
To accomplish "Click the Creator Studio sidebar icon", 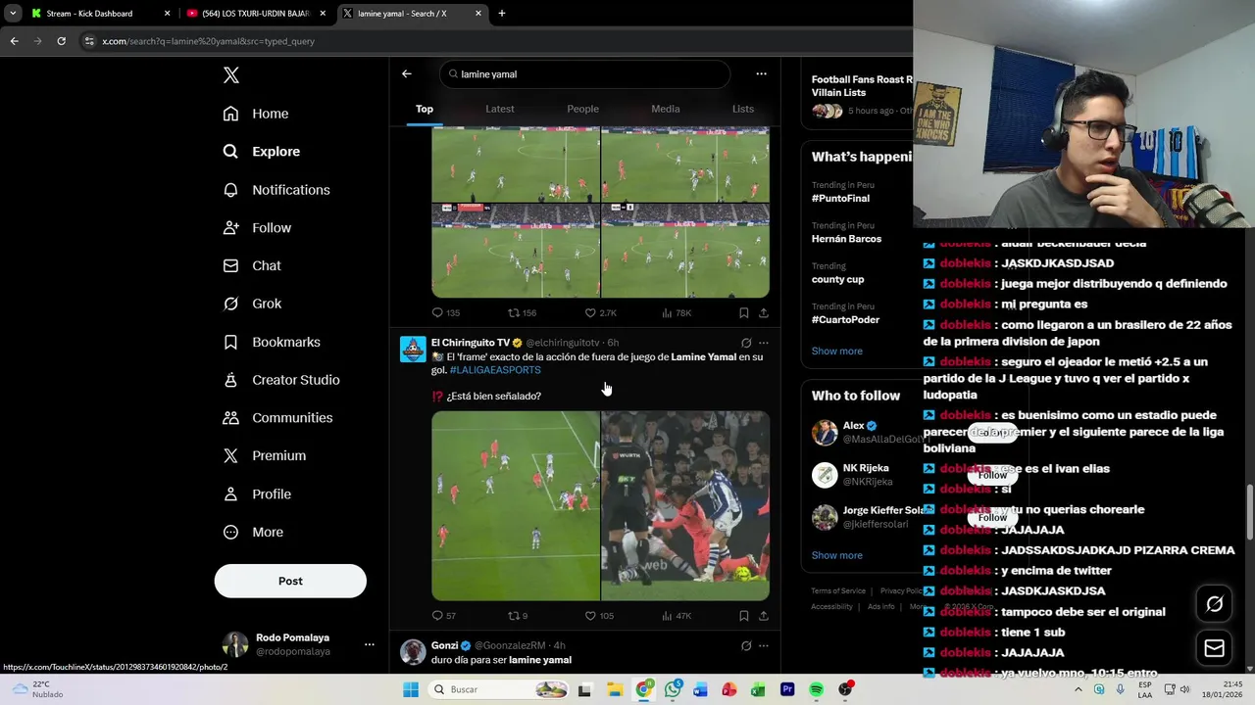I will [x=230, y=380].
